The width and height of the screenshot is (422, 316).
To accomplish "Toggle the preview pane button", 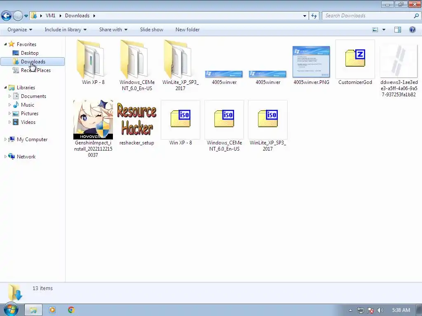I will pyautogui.click(x=398, y=30).
